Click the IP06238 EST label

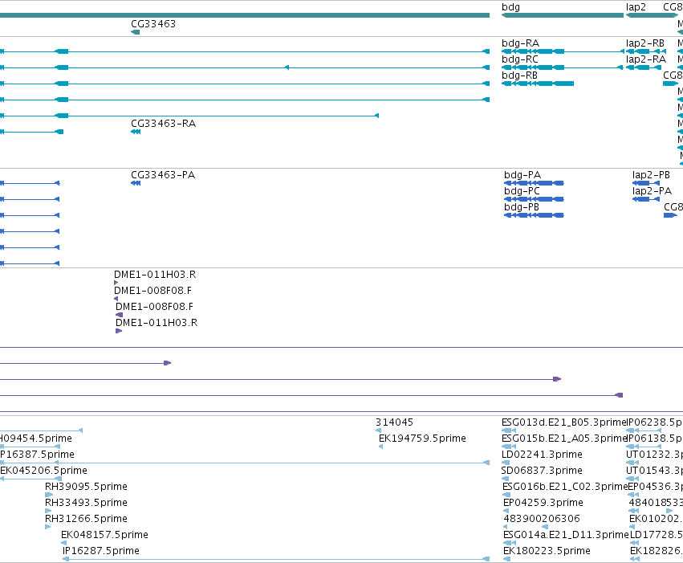click(x=654, y=422)
